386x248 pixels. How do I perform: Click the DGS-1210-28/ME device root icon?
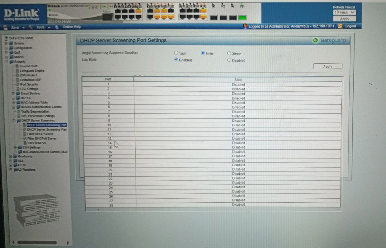click(6, 38)
